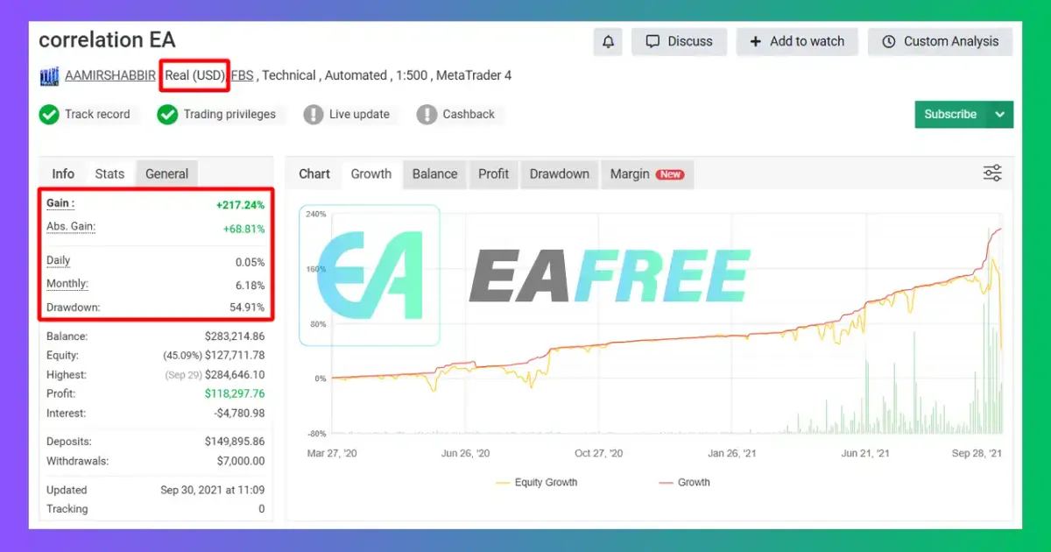Click the Abs. Gain label
Image resolution: width=1051 pixels, height=552 pixels.
pos(71,227)
